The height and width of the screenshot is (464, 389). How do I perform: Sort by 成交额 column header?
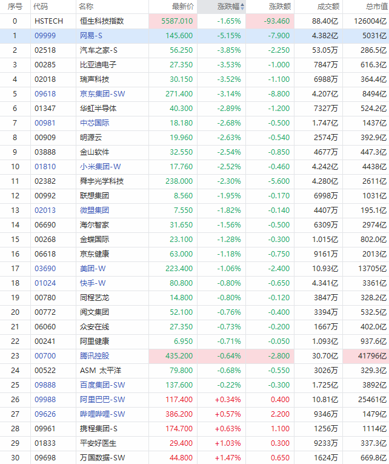coord(328,7)
